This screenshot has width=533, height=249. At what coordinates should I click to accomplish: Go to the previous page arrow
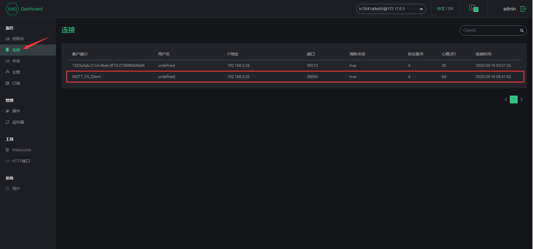pyautogui.click(x=506, y=99)
